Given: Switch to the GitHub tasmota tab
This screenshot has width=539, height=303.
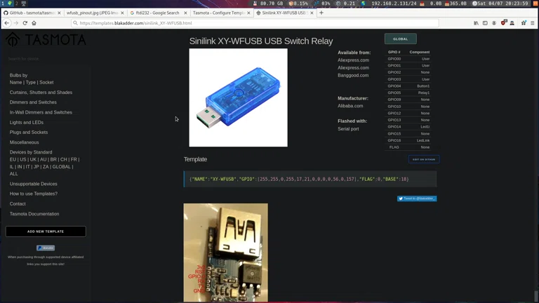Looking at the screenshot, I should coord(32,13).
